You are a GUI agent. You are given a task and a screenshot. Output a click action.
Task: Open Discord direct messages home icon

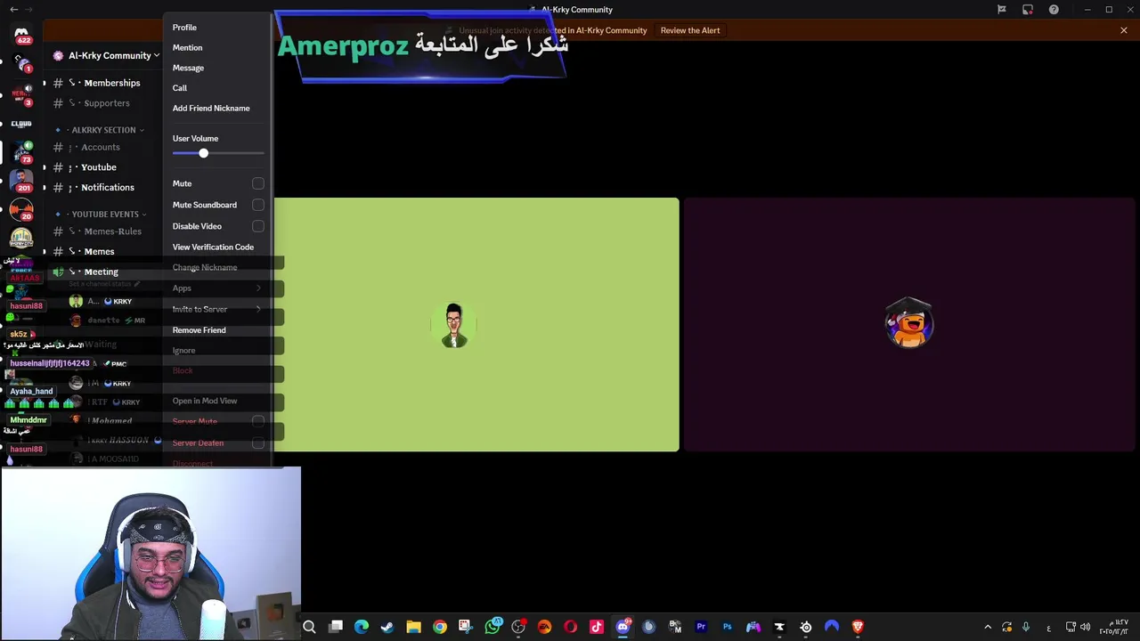[x=21, y=34]
